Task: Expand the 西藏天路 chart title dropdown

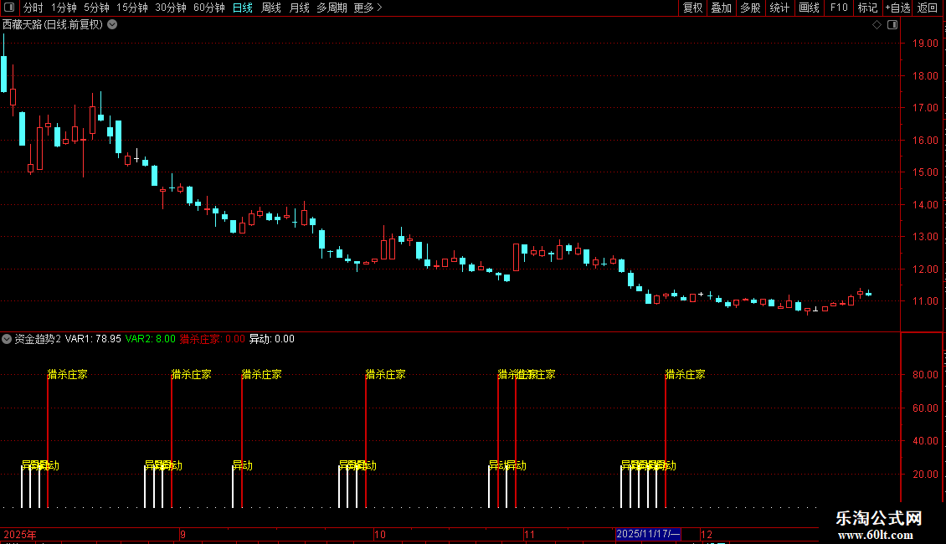Action: click(112, 25)
